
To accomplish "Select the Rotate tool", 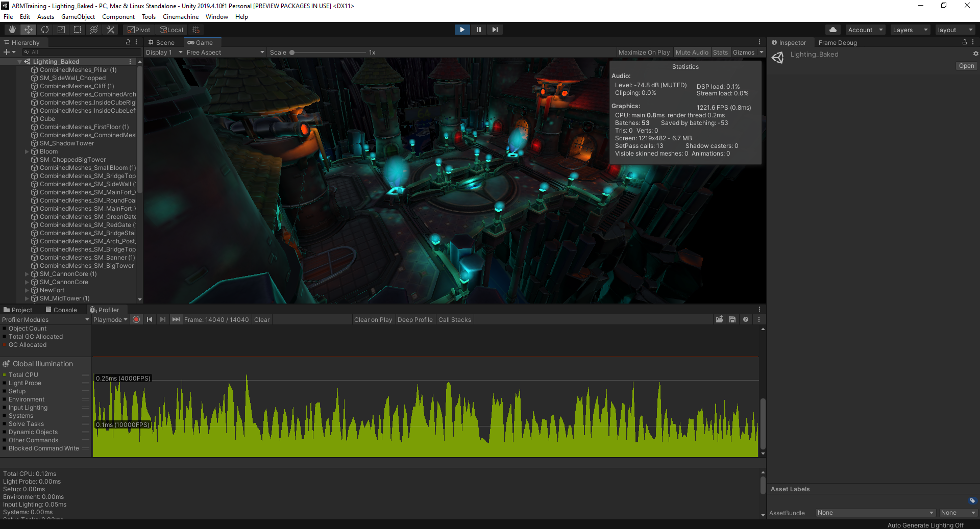I will (45, 29).
